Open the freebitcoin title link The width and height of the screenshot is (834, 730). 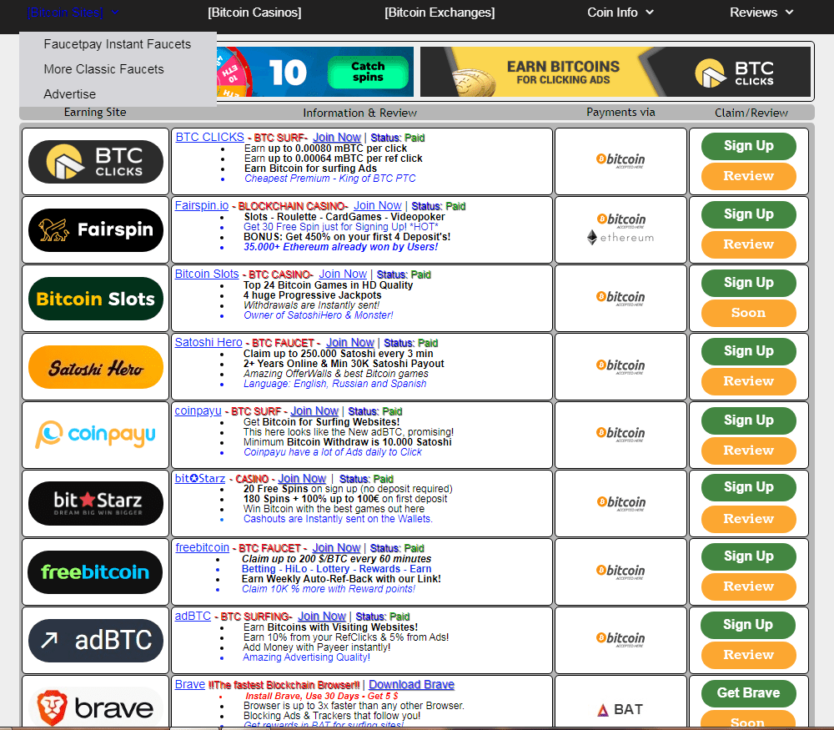202,547
